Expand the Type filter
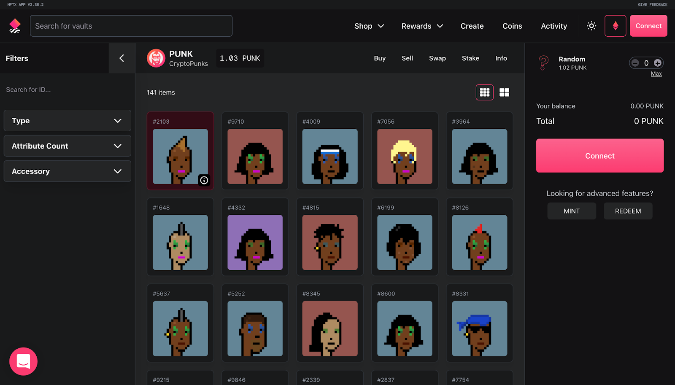 tap(67, 121)
